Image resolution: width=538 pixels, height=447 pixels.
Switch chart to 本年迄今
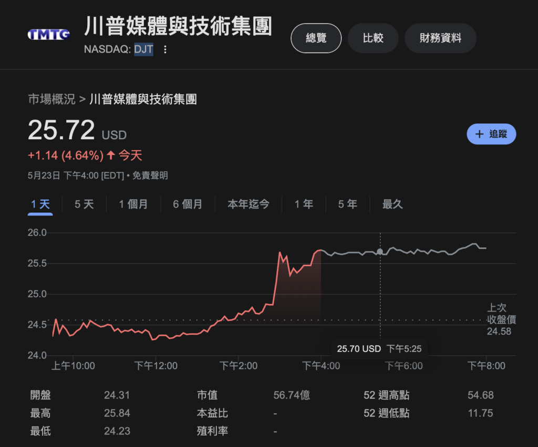click(x=248, y=204)
